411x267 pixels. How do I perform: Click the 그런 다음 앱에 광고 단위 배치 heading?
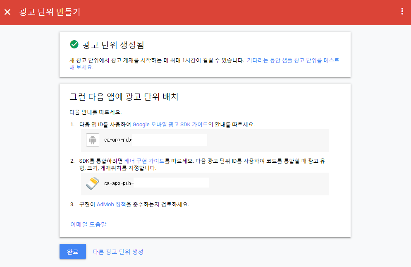(x=124, y=97)
